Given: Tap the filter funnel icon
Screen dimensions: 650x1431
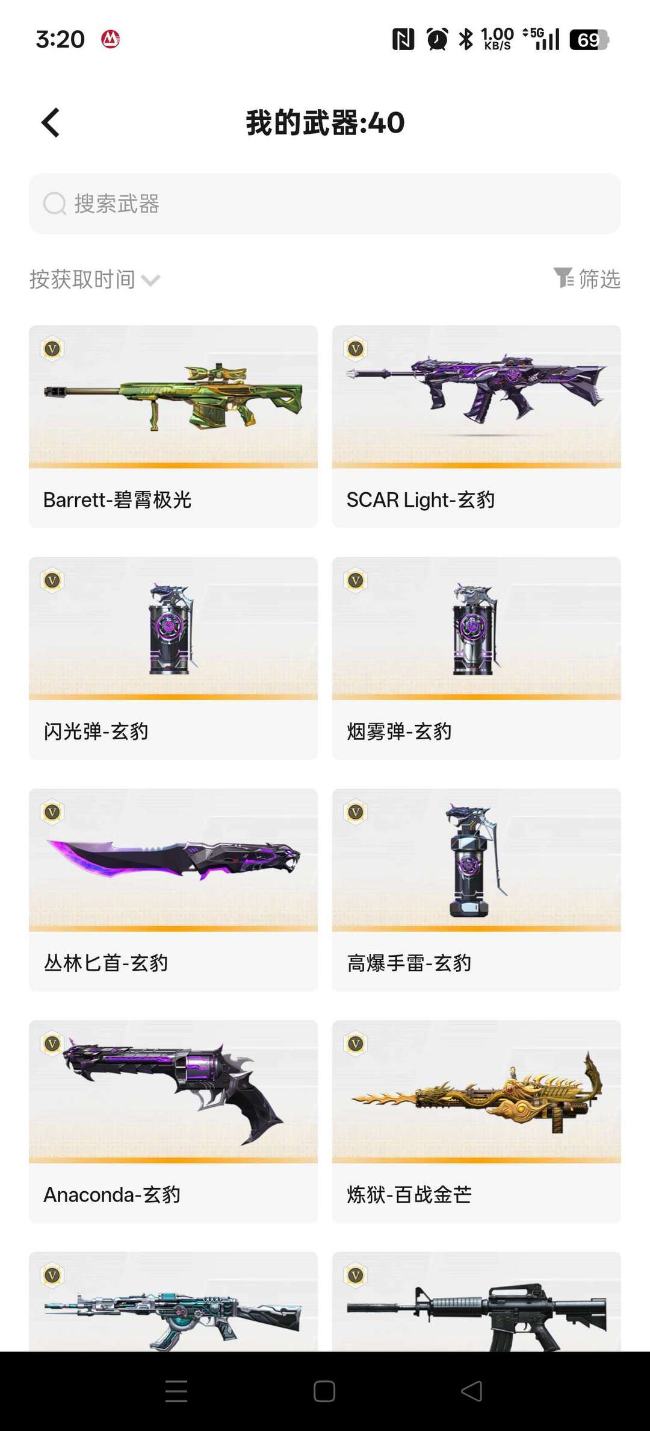Looking at the screenshot, I should click(x=563, y=278).
